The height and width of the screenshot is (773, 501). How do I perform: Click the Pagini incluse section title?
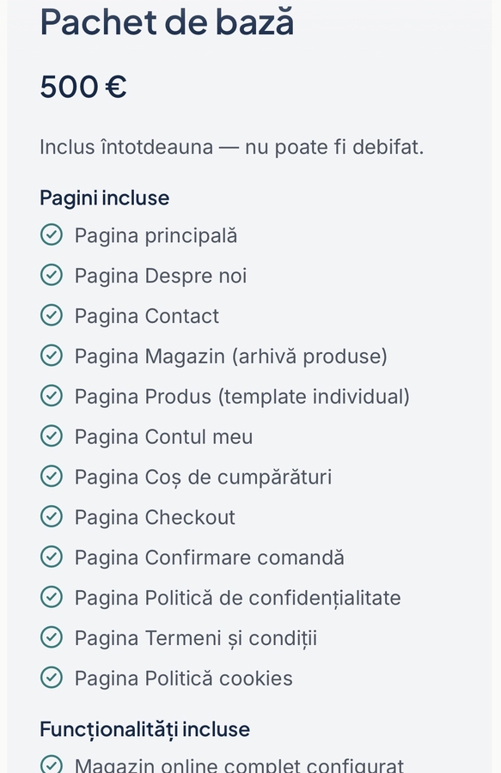(105, 198)
